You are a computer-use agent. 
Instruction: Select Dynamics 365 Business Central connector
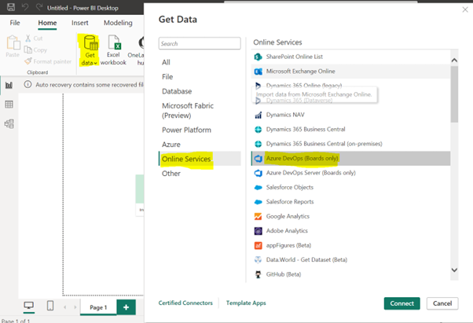click(351, 130)
